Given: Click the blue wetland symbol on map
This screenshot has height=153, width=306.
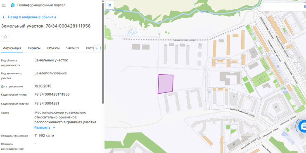Looking at the screenshot, I should [x=132, y=32].
